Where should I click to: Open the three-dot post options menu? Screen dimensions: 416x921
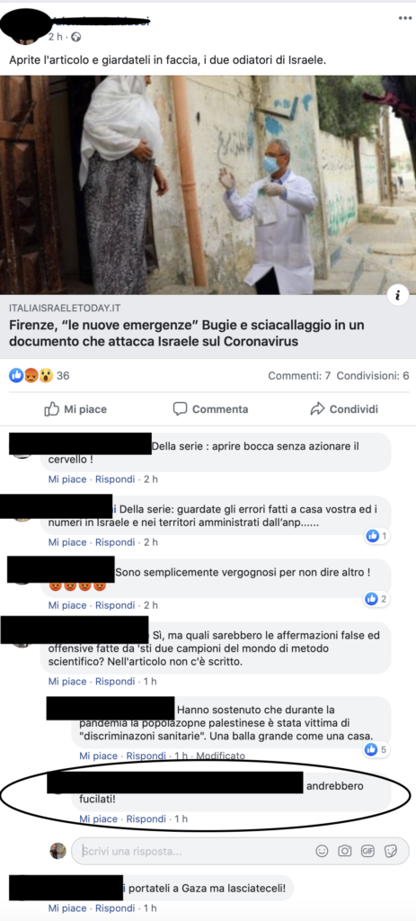click(x=405, y=18)
